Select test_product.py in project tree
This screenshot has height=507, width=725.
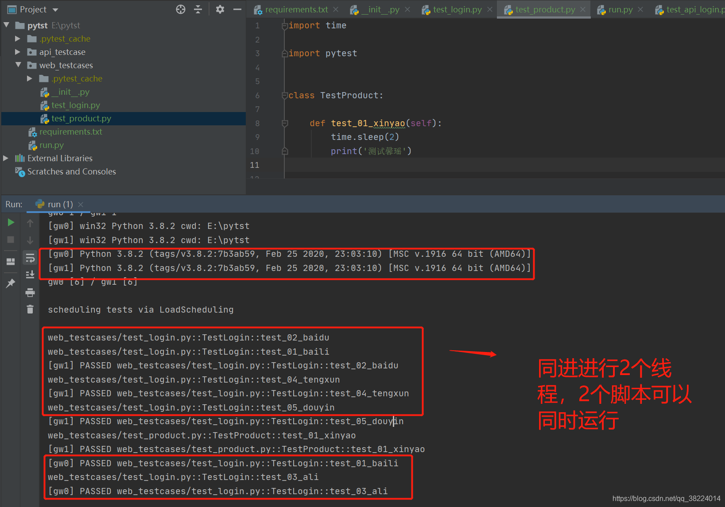[81, 118]
